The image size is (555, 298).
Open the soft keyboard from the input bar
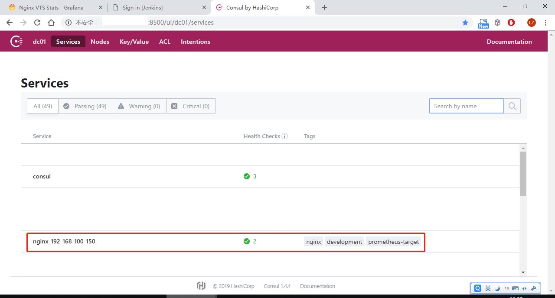[516, 288]
